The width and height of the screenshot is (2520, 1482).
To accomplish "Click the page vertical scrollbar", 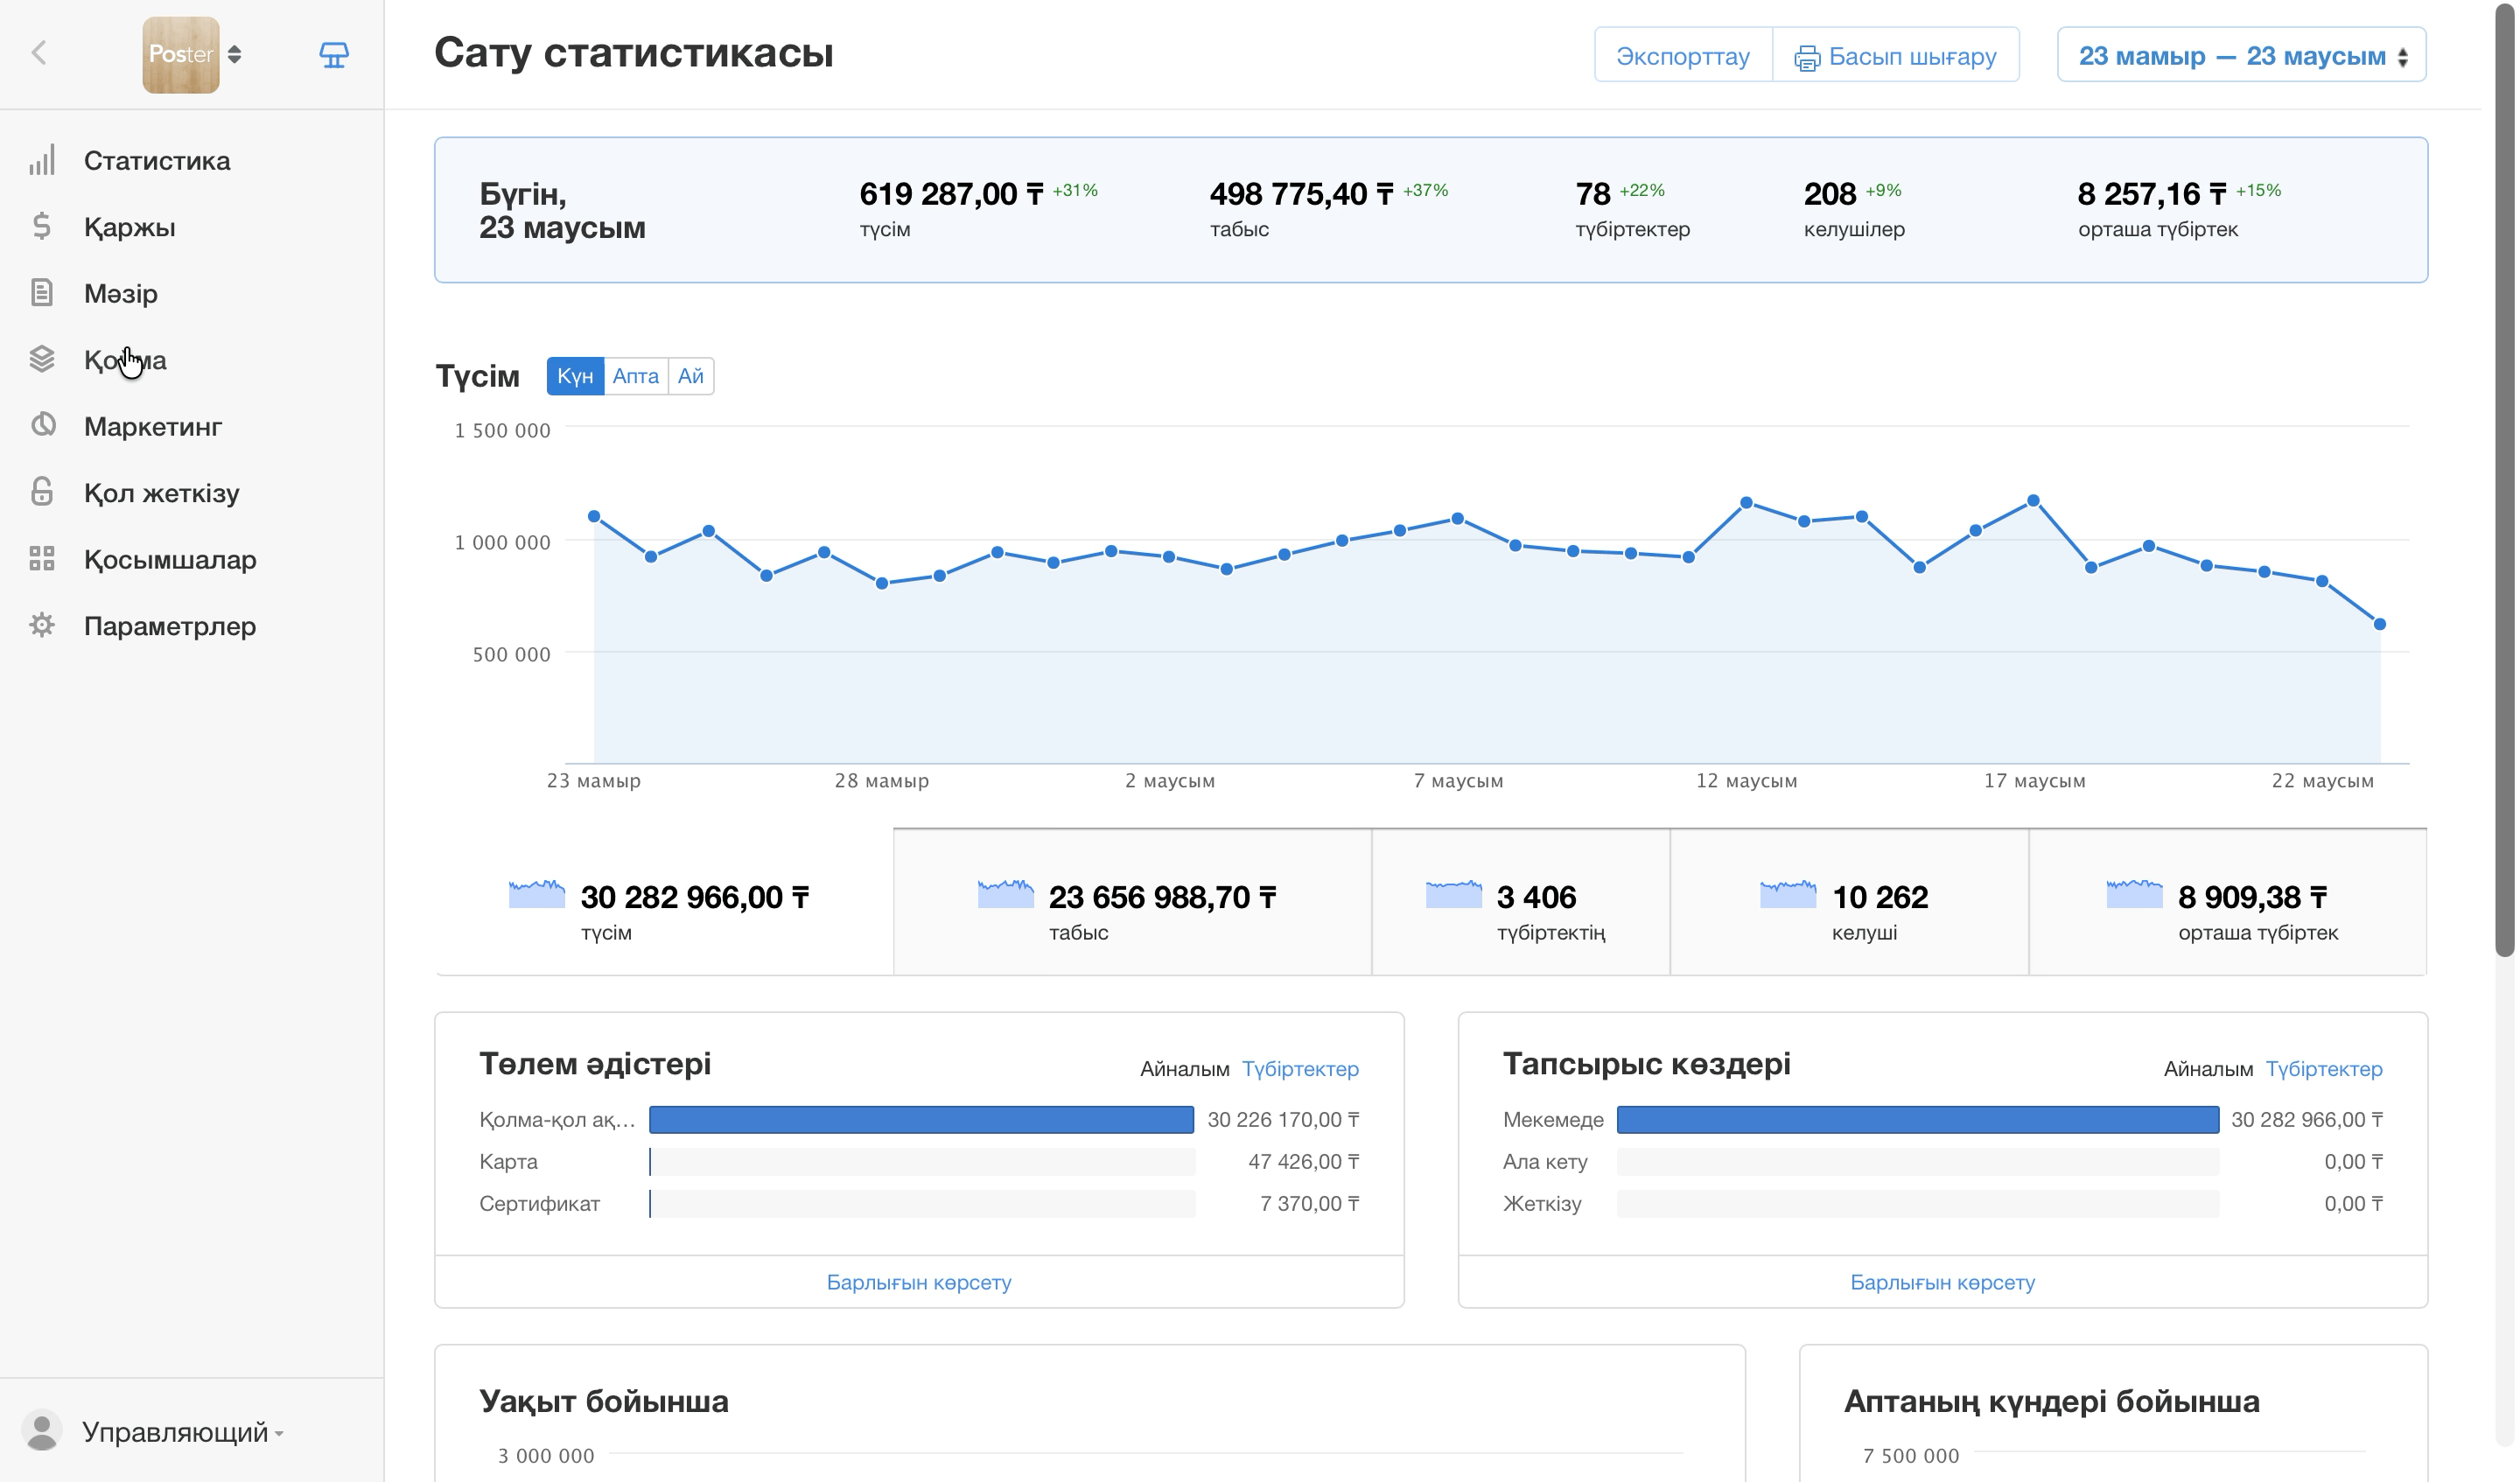I will [2505, 480].
